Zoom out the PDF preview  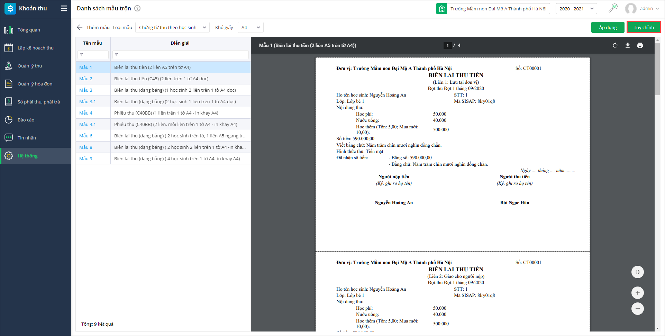[x=638, y=309]
